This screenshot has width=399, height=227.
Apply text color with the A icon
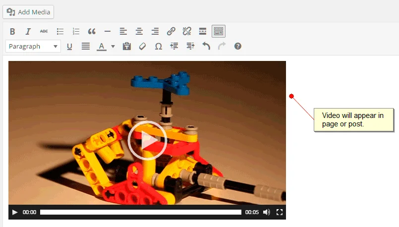point(101,46)
